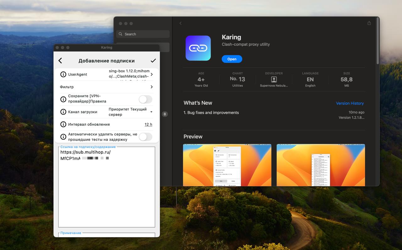Open info icon next to Интервал обновления
Image resolution: width=402 pixels, height=250 pixels.
(x=63, y=125)
